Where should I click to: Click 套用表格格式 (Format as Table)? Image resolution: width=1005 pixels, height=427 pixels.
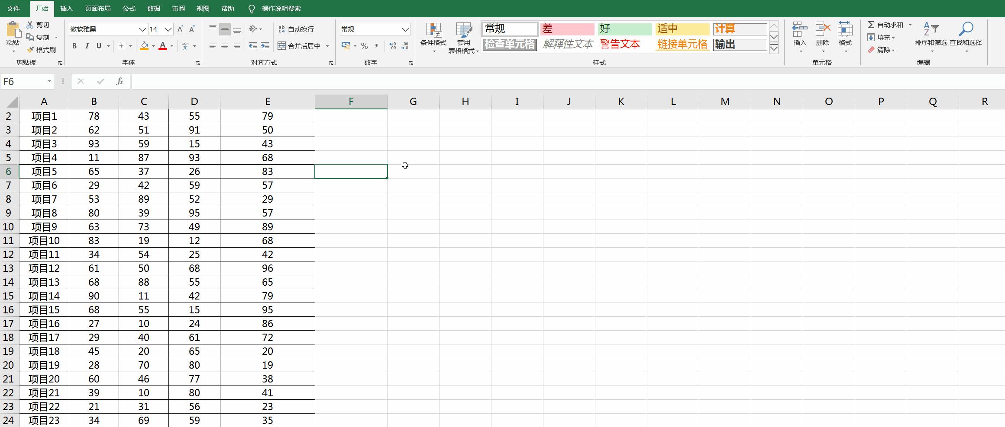pyautogui.click(x=464, y=38)
